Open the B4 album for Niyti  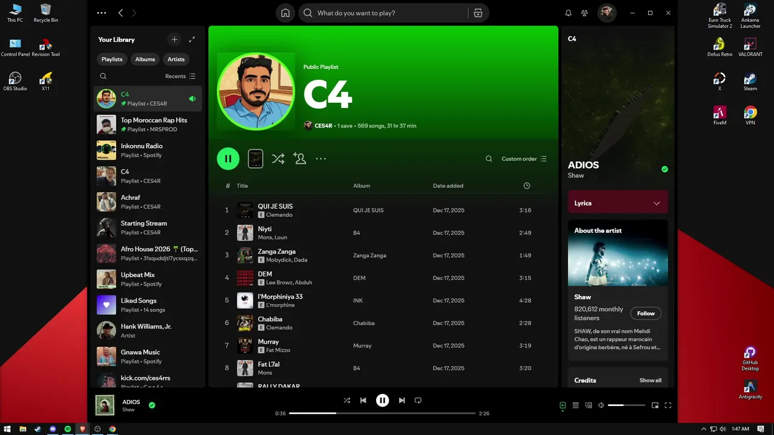(x=357, y=233)
